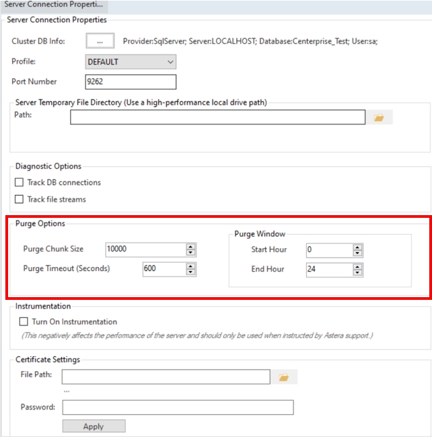Screen dimensions: 432x437
Task: Click the Certificate Settings heading
Action: (48, 360)
